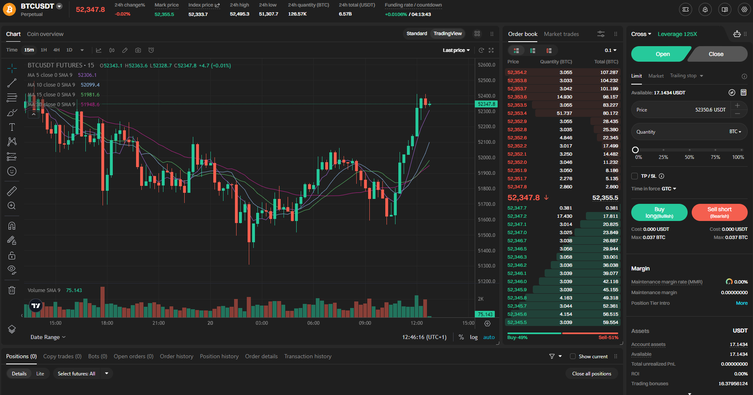
Task: Expand the chart to fullscreen
Action: [x=491, y=50]
